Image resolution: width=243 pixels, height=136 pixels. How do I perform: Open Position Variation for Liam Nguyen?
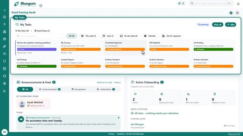point(169,63)
